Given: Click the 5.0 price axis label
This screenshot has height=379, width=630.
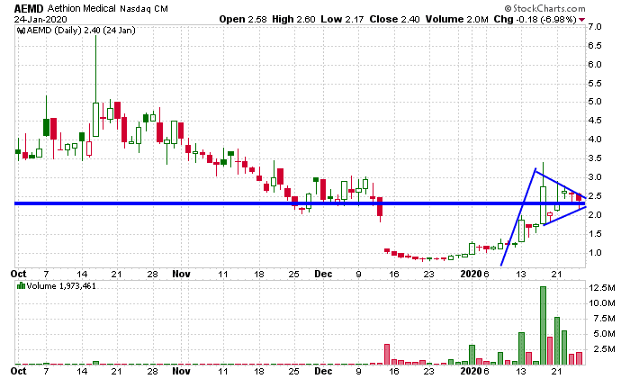Looking at the screenshot, I should point(595,102).
